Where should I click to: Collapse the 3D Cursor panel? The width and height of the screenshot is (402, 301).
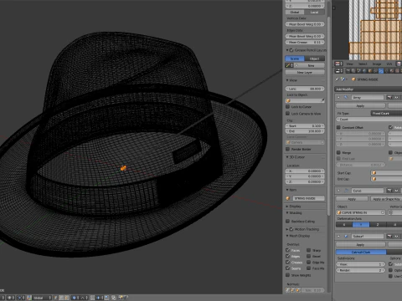(287, 157)
